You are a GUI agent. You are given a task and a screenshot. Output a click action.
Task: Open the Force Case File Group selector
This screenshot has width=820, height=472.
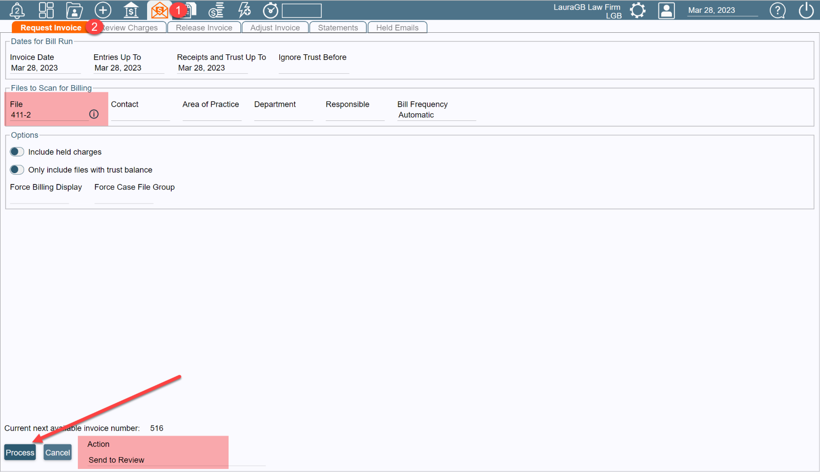[x=124, y=202]
